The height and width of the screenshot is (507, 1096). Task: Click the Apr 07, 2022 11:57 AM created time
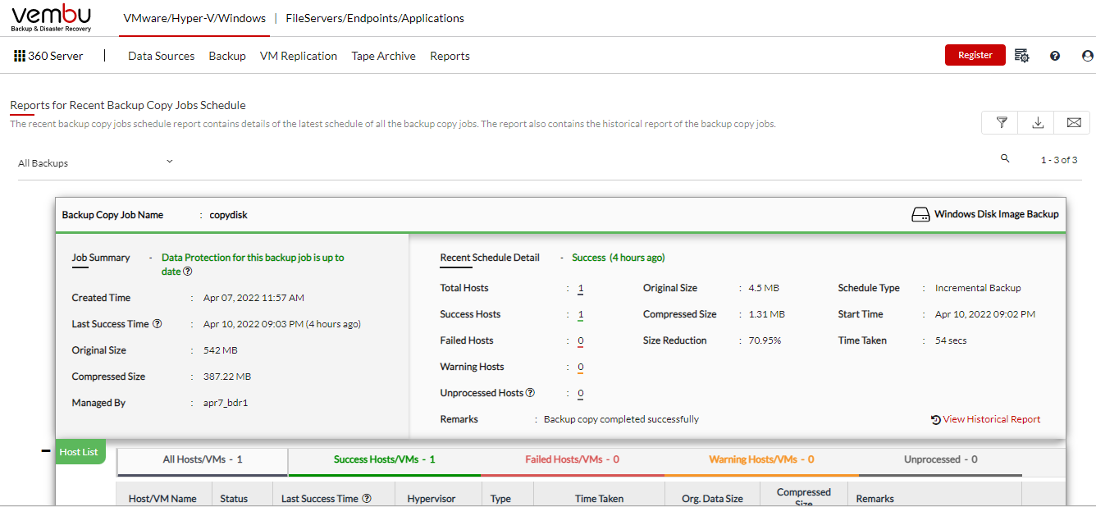[x=253, y=298]
